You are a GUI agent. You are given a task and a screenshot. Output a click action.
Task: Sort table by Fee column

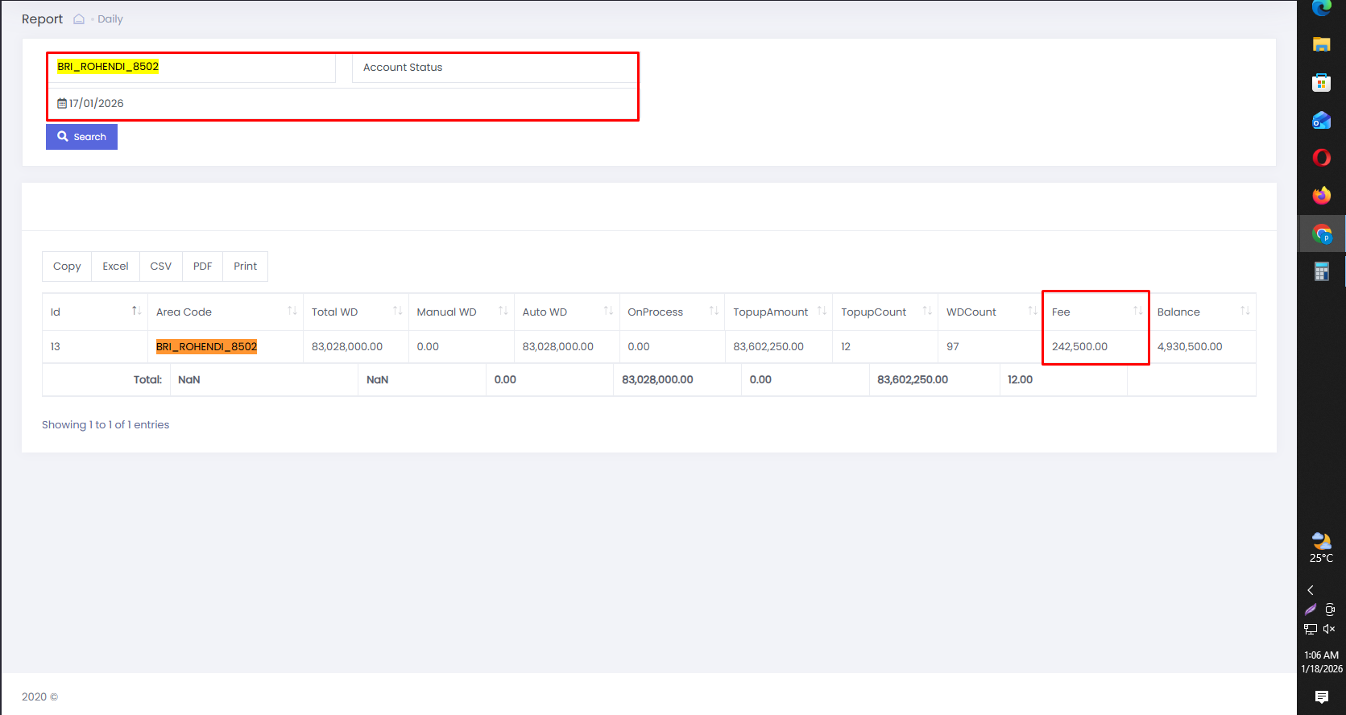[x=1095, y=312]
